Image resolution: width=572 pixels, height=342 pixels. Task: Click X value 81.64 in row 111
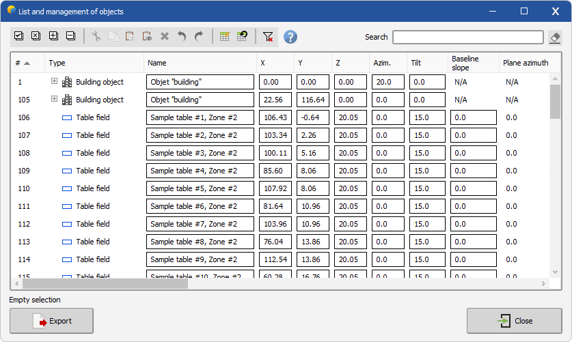click(275, 207)
